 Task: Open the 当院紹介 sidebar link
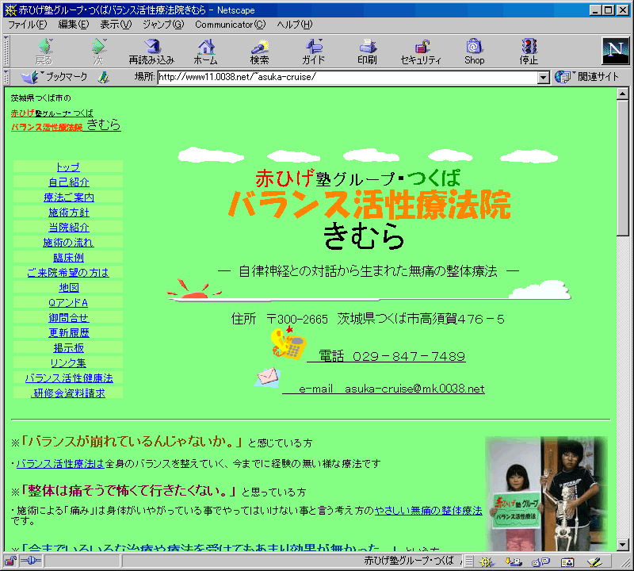pyautogui.click(x=68, y=228)
